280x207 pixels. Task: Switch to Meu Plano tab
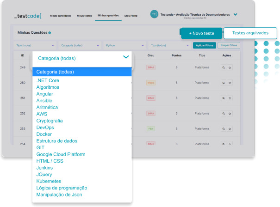(131, 16)
